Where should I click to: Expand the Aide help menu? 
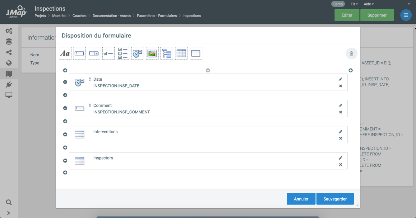point(369,4)
